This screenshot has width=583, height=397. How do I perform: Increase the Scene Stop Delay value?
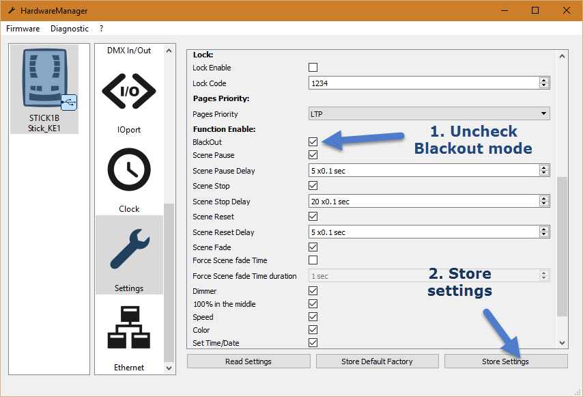point(543,199)
